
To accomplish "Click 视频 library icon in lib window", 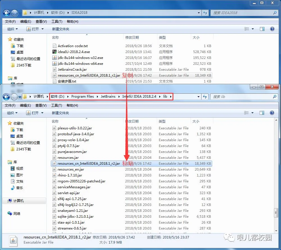I will 13,168.
